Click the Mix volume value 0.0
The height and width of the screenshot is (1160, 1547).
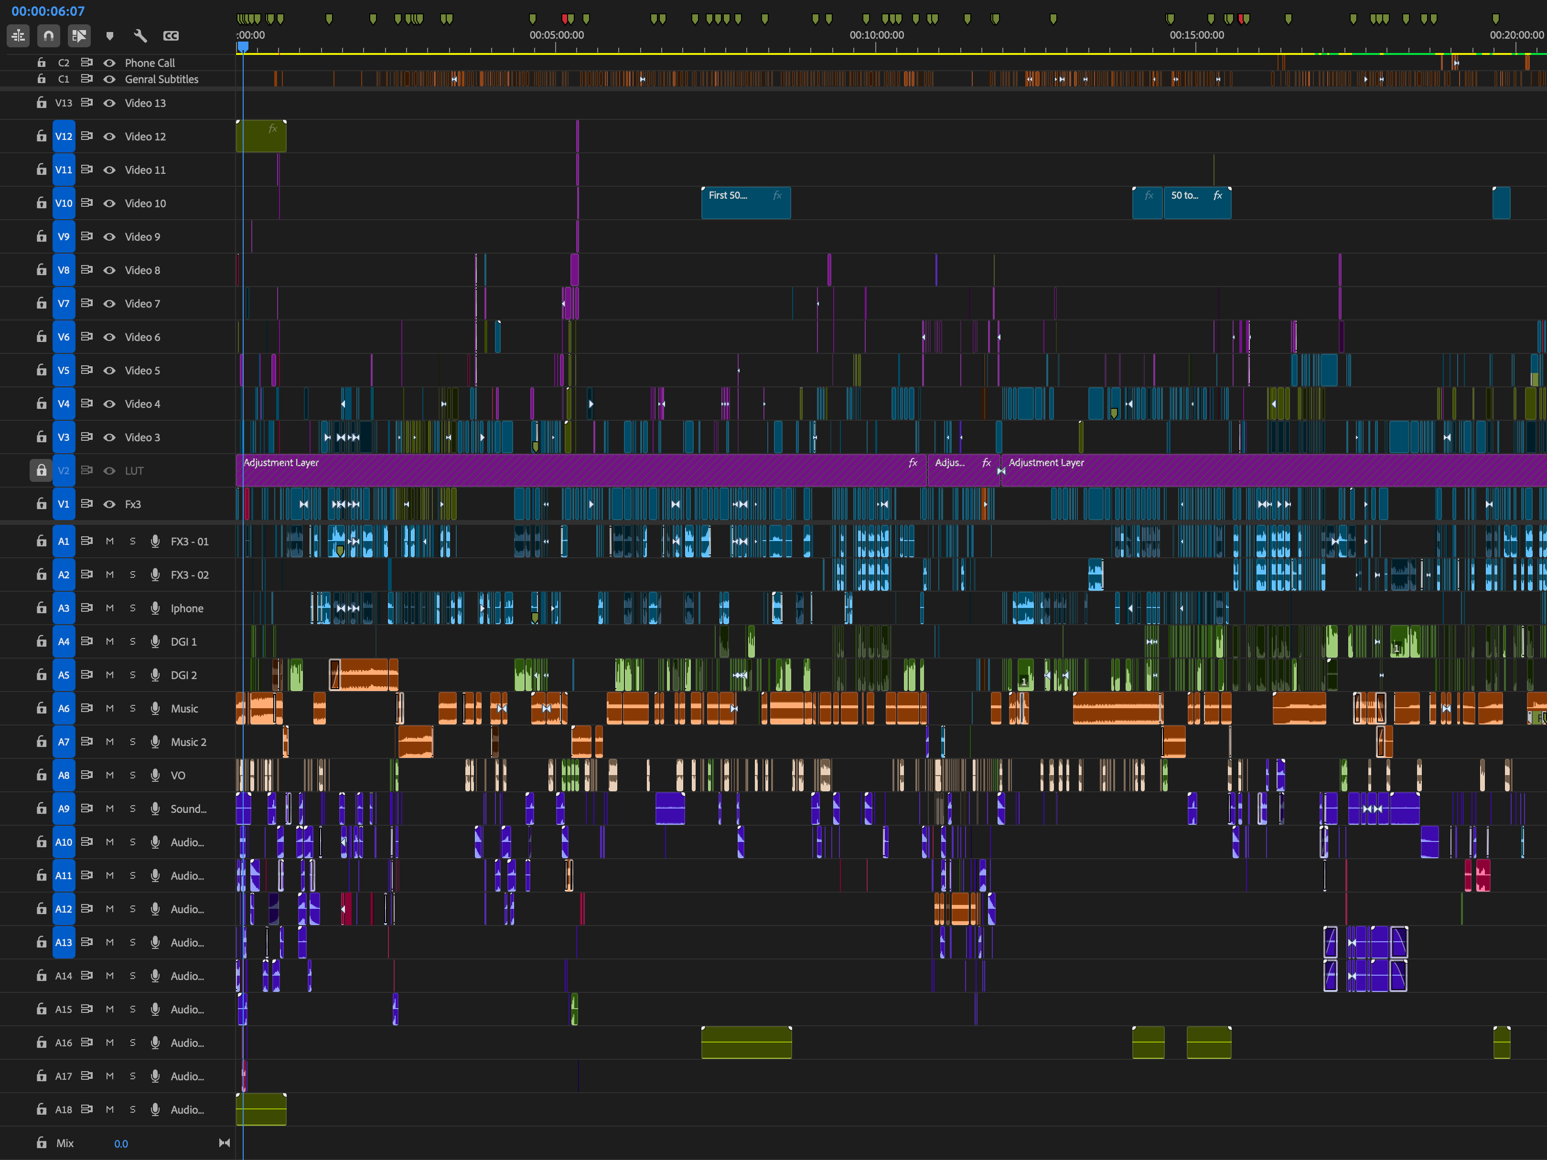click(x=121, y=1144)
